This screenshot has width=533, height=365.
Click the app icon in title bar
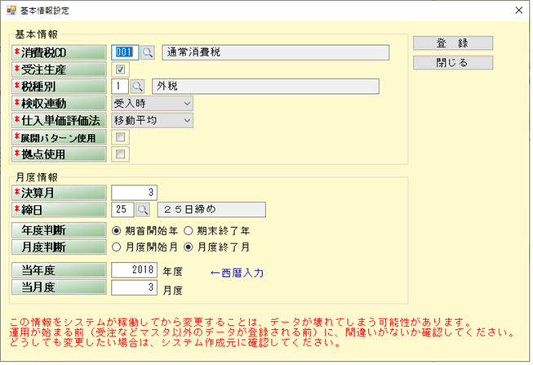pos(11,11)
